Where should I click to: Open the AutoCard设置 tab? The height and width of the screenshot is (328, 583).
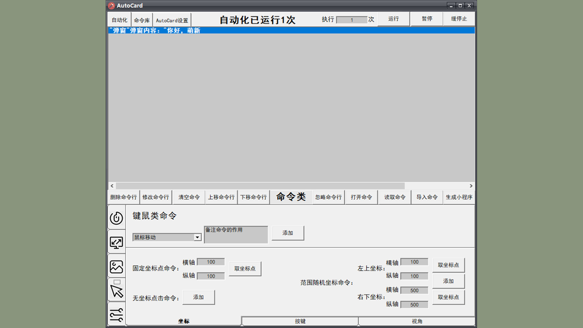tap(172, 20)
